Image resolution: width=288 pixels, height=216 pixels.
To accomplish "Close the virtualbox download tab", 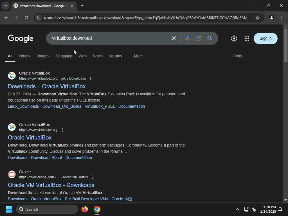I will pyautogui.click(x=72, y=6).
